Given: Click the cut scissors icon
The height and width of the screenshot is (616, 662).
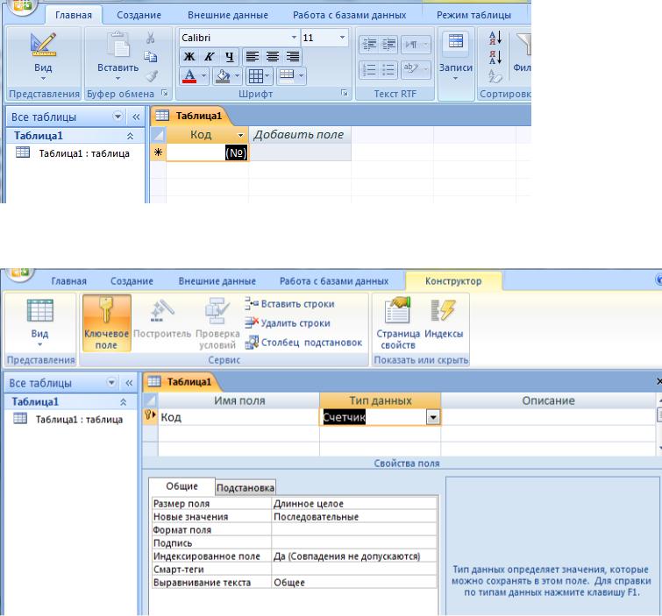Looking at the screenshot, I should point(150,38).
